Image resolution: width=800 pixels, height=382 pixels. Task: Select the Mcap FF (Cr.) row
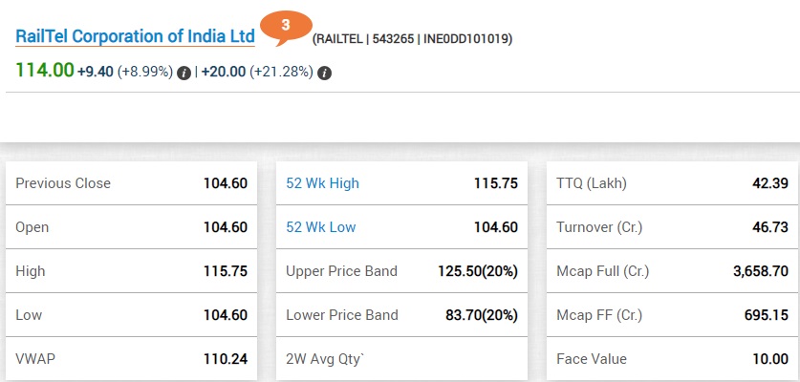click(672, 315)
